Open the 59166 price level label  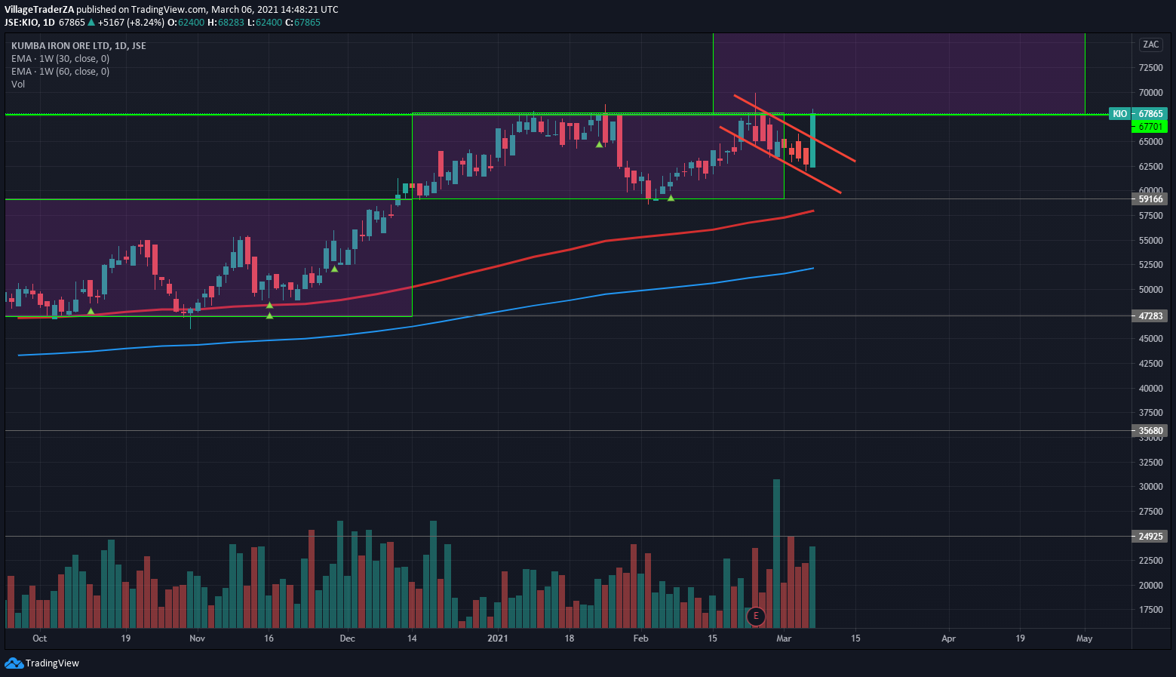point(1150,199)
